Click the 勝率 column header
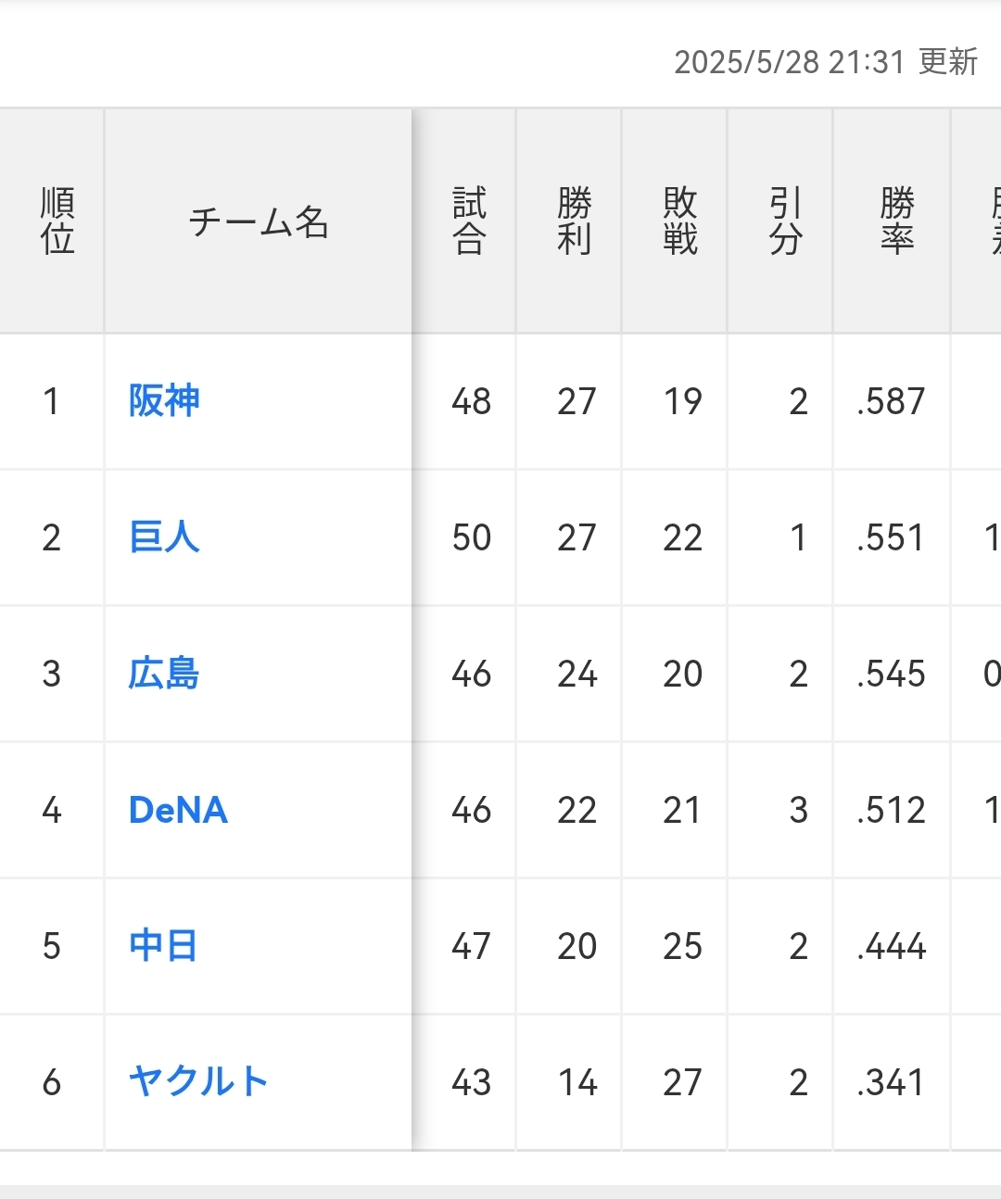This screenshot has width=1001, height=1199. click(x=896, y=221)
